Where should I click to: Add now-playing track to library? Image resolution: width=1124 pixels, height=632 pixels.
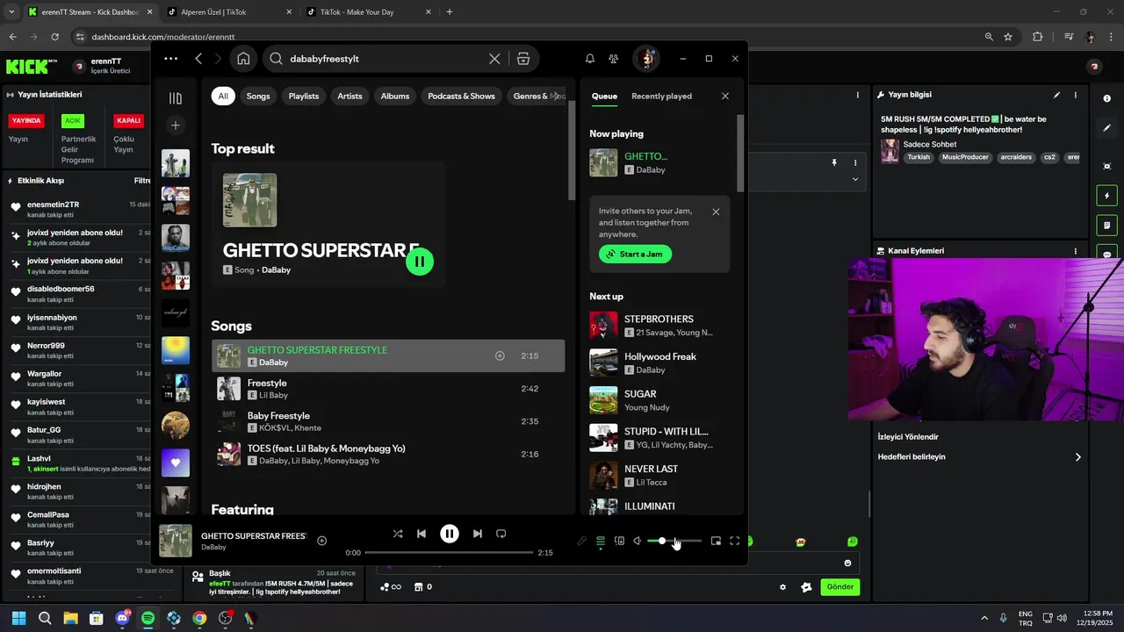tap(321, 541)
